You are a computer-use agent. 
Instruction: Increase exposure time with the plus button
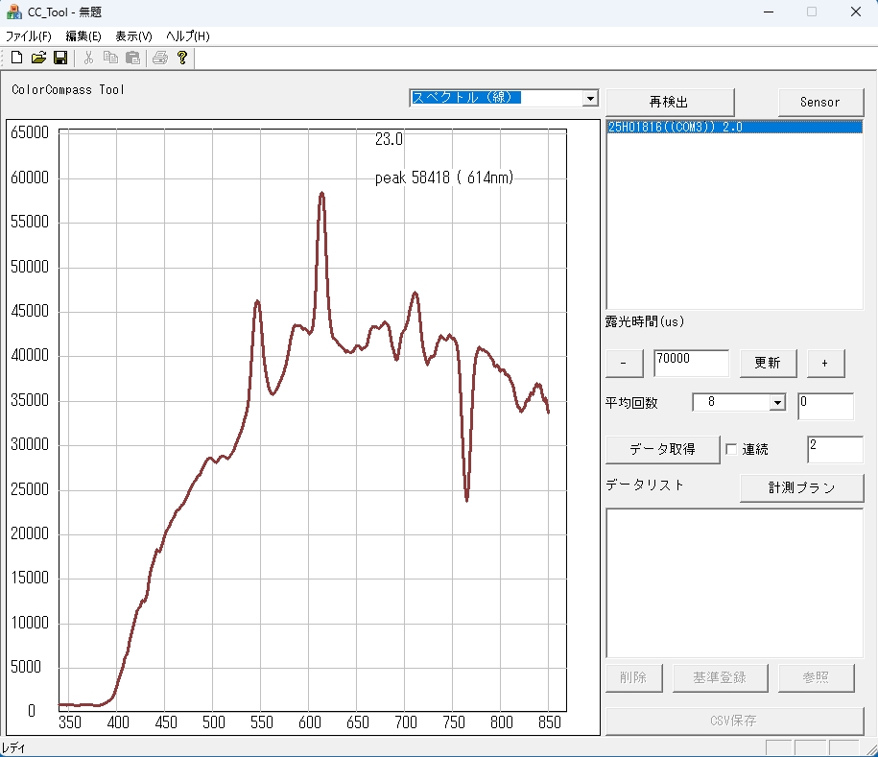(x=824, y=364)
